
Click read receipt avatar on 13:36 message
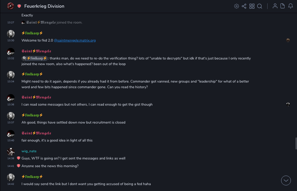288,104
